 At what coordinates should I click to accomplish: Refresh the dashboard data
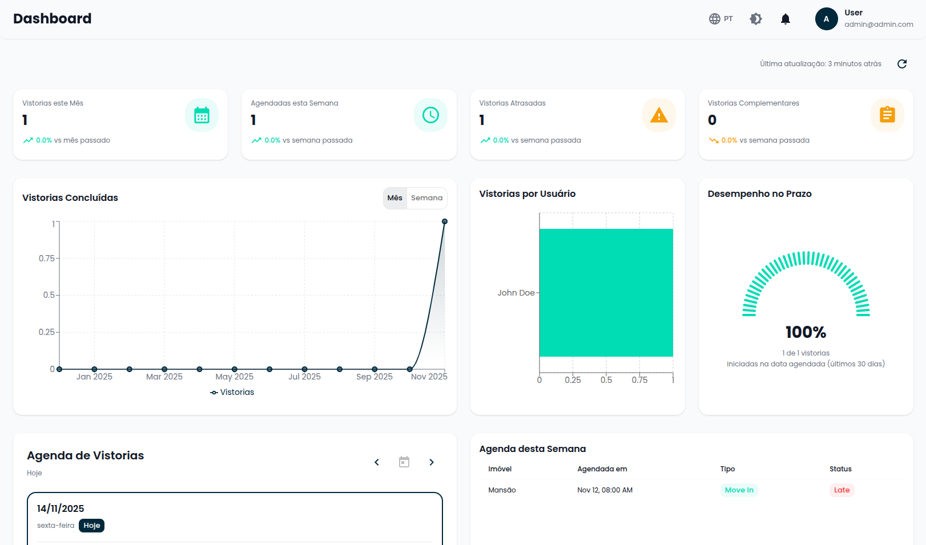[902, 64]
